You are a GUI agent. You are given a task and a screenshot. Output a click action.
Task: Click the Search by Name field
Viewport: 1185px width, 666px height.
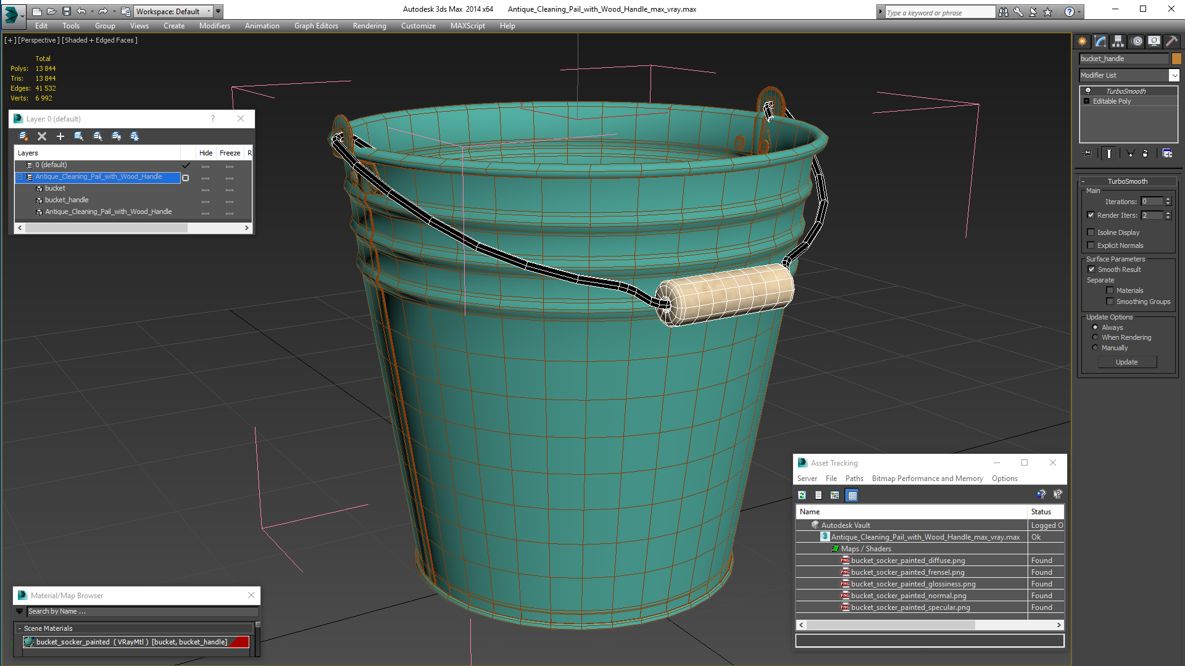pos(143,611)
